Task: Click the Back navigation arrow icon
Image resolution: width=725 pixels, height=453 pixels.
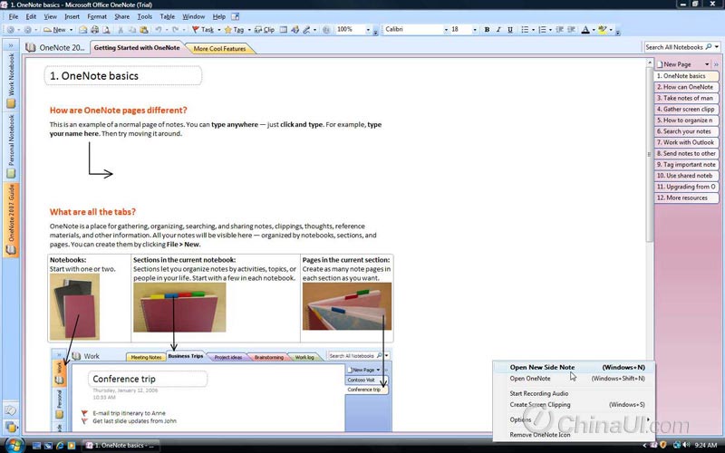Action: 10,30
